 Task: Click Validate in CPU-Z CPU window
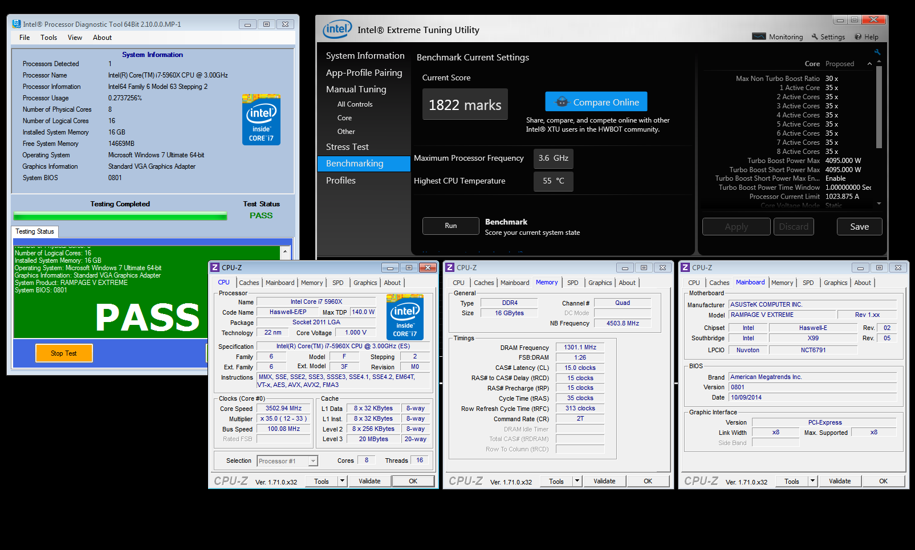(x=369, y=481)
